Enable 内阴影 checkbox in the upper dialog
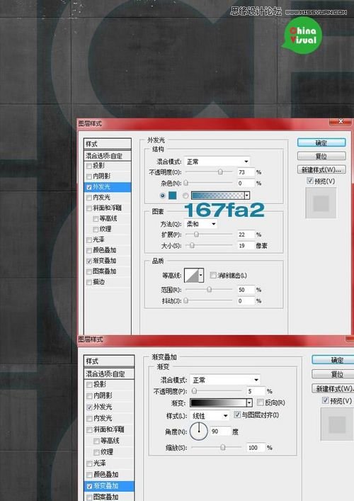The height and width of the screenshot is (501, 354). pyautogui.click(x=89, y=176)
